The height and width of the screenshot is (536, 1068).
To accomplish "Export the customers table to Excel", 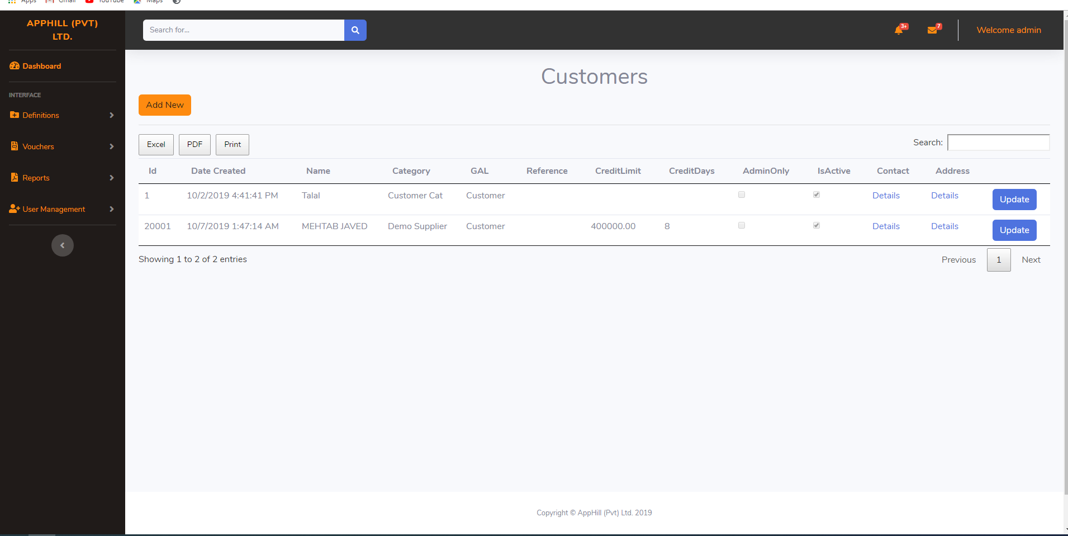I will pos(156,145).
